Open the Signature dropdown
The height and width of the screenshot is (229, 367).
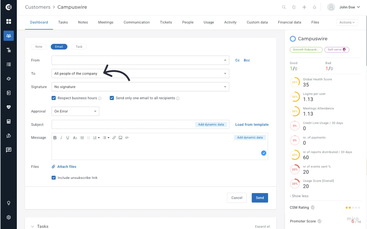140,87
